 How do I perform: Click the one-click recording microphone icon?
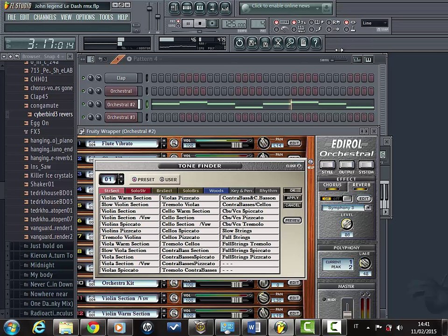click(290, 43)
